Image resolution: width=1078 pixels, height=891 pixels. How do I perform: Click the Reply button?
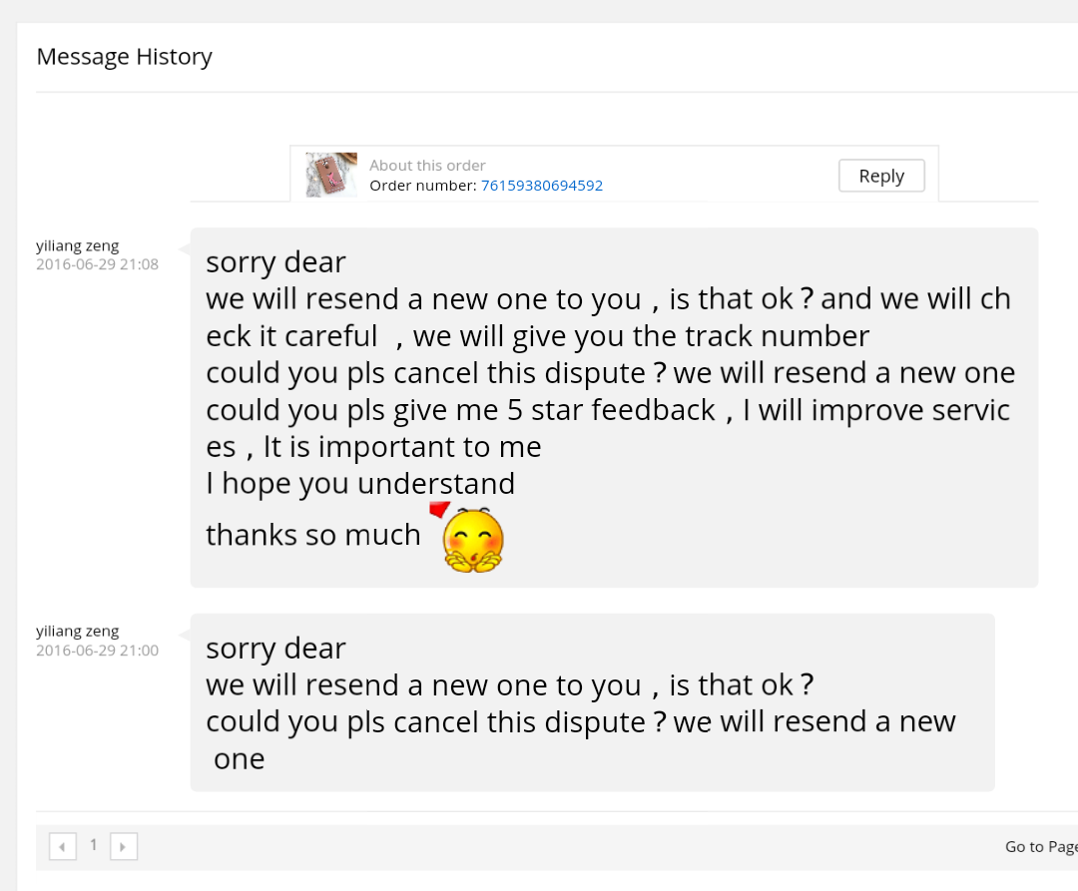click(x=881, y=176)
